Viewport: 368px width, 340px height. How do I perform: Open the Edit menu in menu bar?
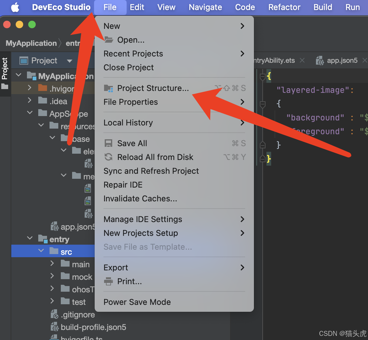[137, 7]
